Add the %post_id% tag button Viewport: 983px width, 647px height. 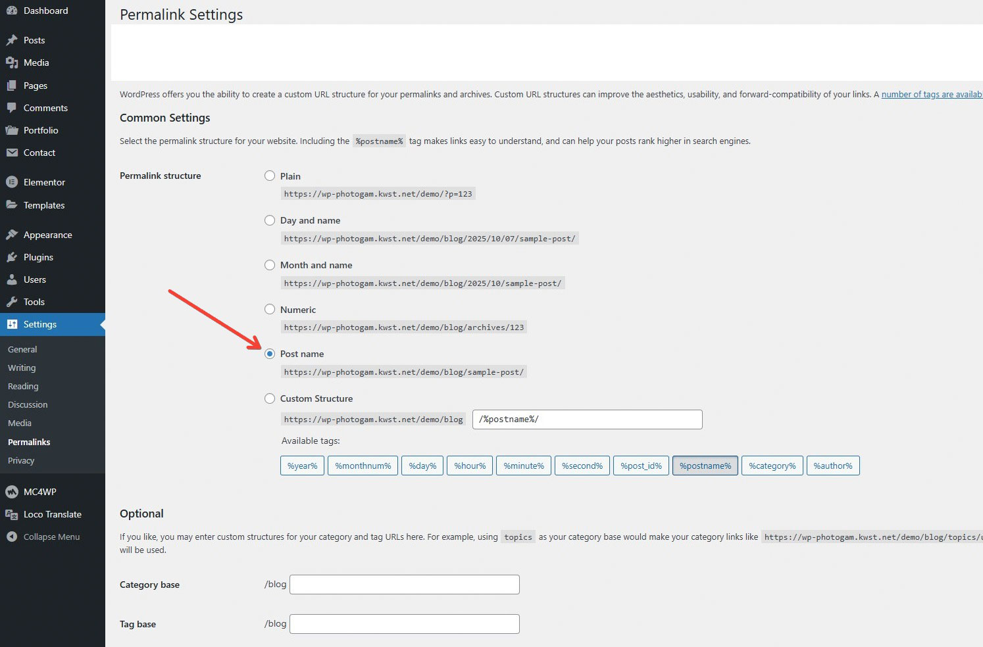coord(642,466)
